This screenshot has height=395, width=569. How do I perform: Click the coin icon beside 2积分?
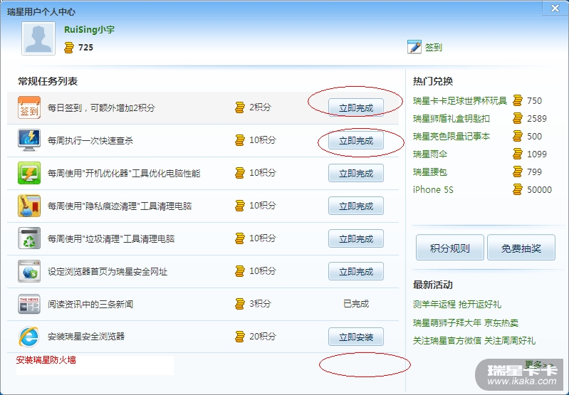[240, 107]
